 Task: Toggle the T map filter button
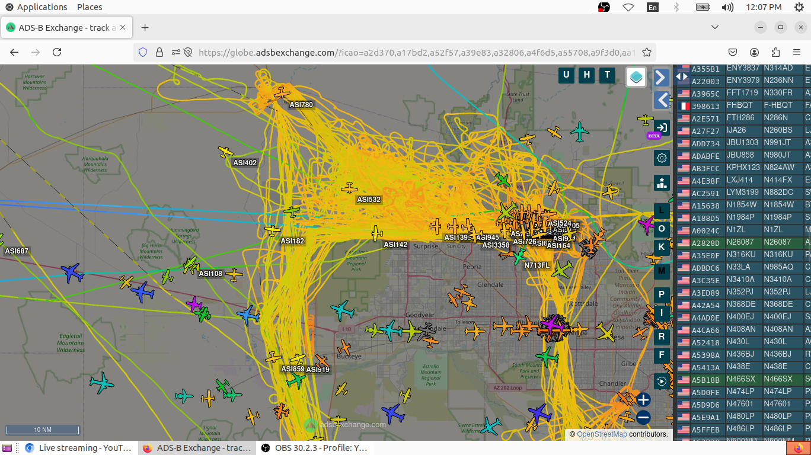pos(607,75)
